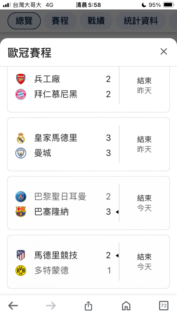Tap the Borussia Dortmund BVB crest
Viewport: 177px width, 316px height.
(21, 270)
